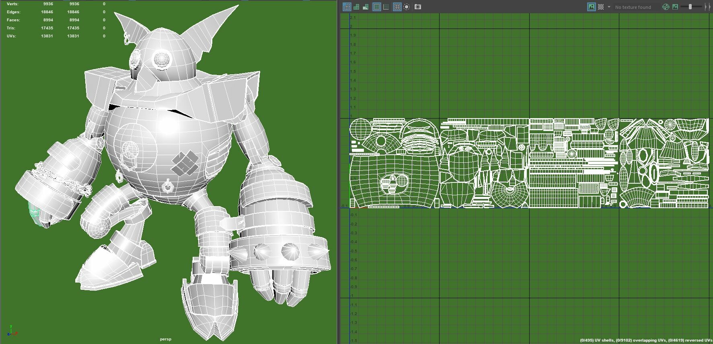The height and width of the screenshot is (344, 713).
Task: Adjust the image dimming slider handle
Action: coord(690,7)
